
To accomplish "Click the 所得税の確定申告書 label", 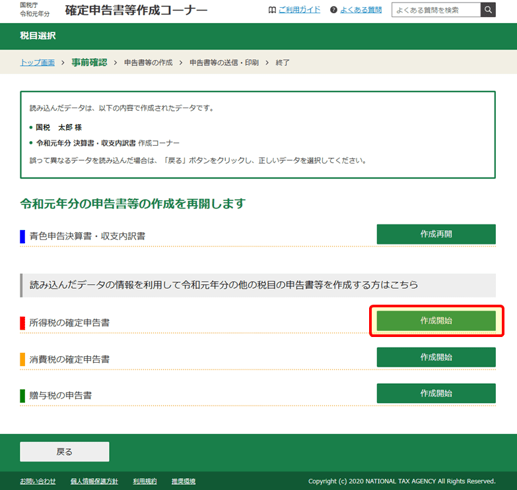I will [x=69, y=322].
